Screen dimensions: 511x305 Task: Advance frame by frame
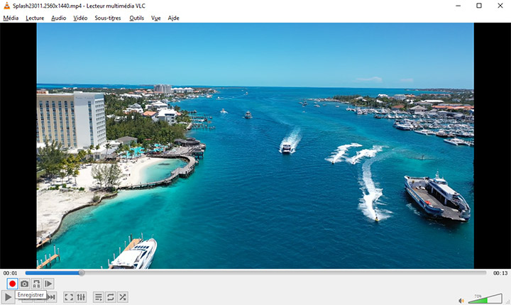tap(48, 284)
